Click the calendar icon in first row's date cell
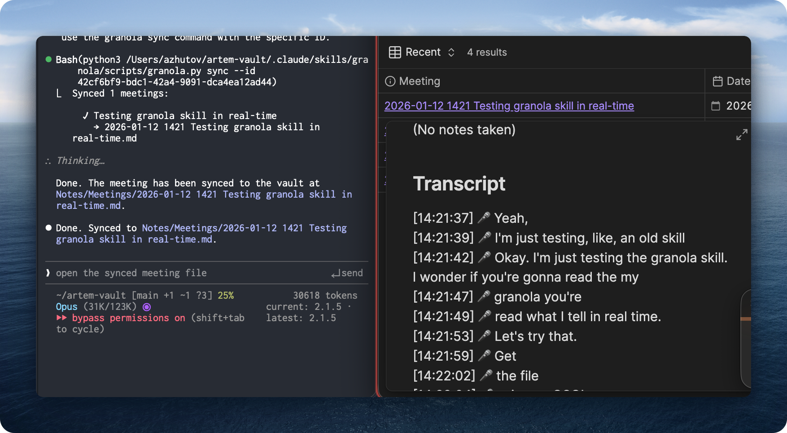 pyautogui.click(x=716, y=106)
